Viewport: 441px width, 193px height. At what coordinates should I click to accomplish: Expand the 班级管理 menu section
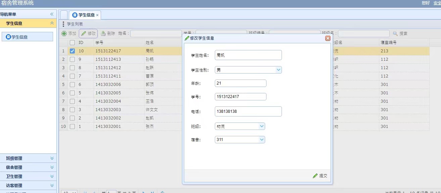click(x=52, y=158)
